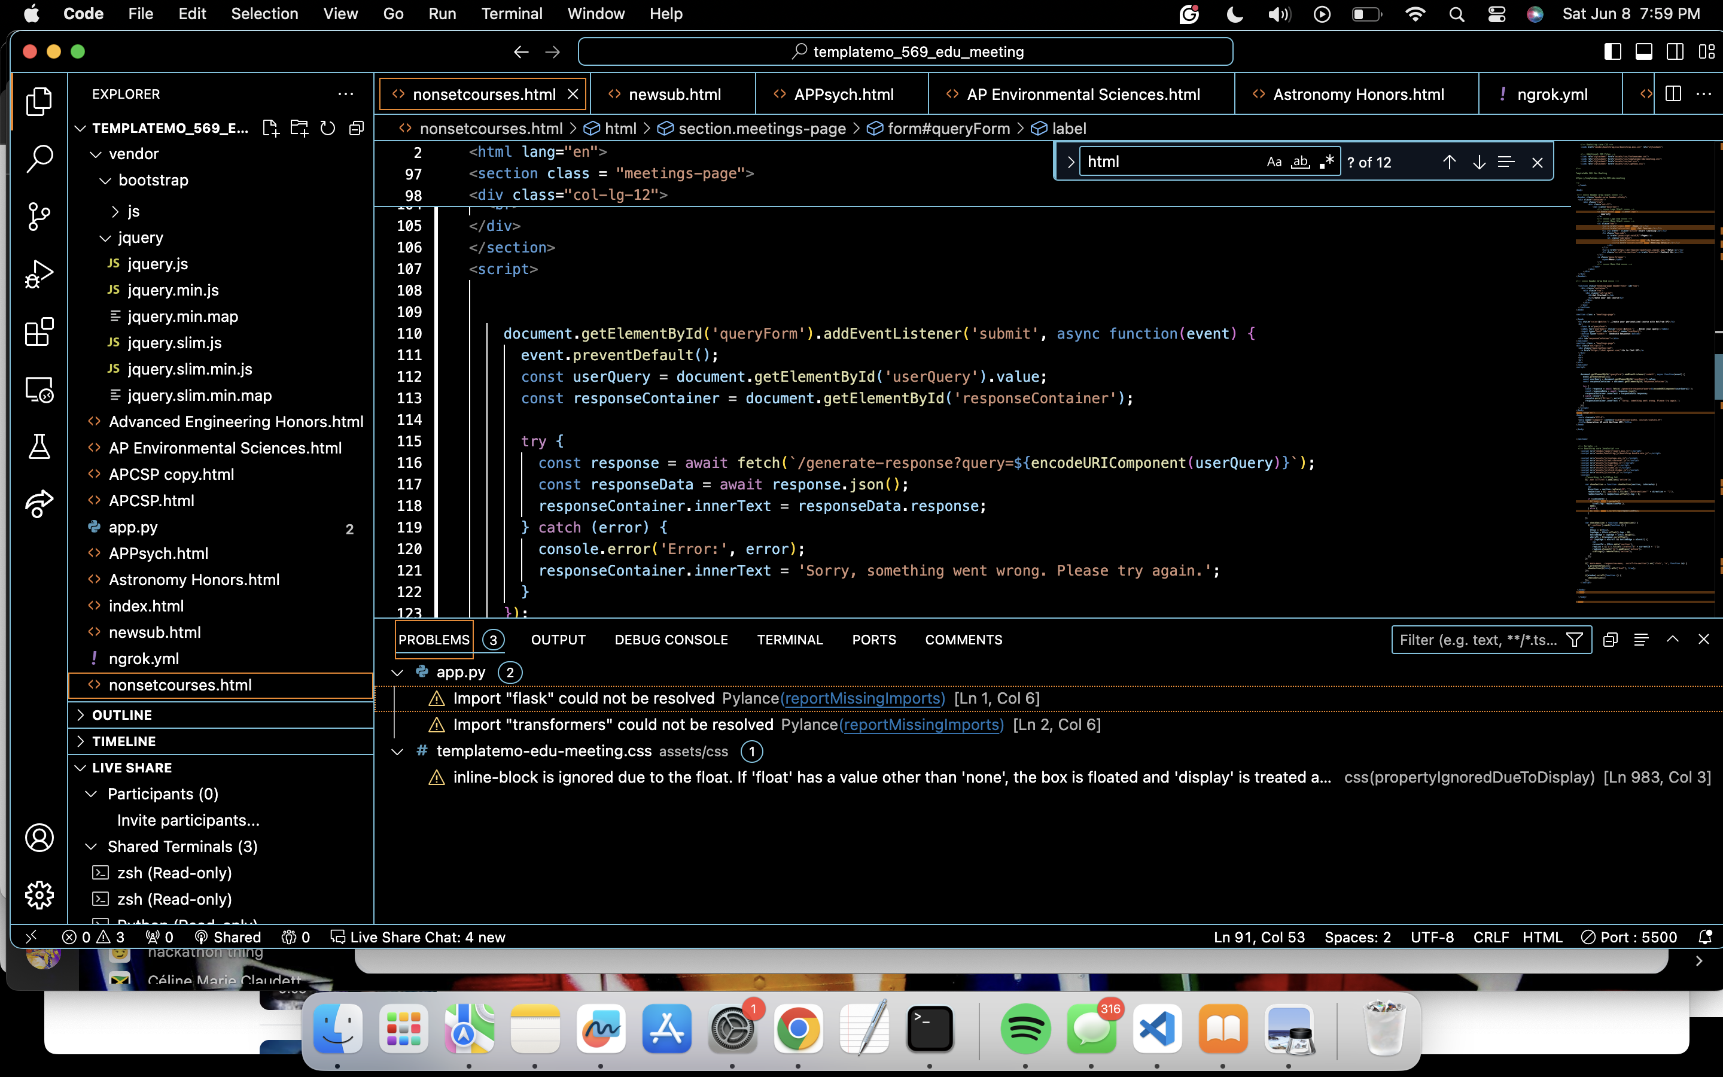The height and width of the screenshot is (1077, 1723).
Task: Click reportMissingImports link for flask
Action: [x=862, y=698]
